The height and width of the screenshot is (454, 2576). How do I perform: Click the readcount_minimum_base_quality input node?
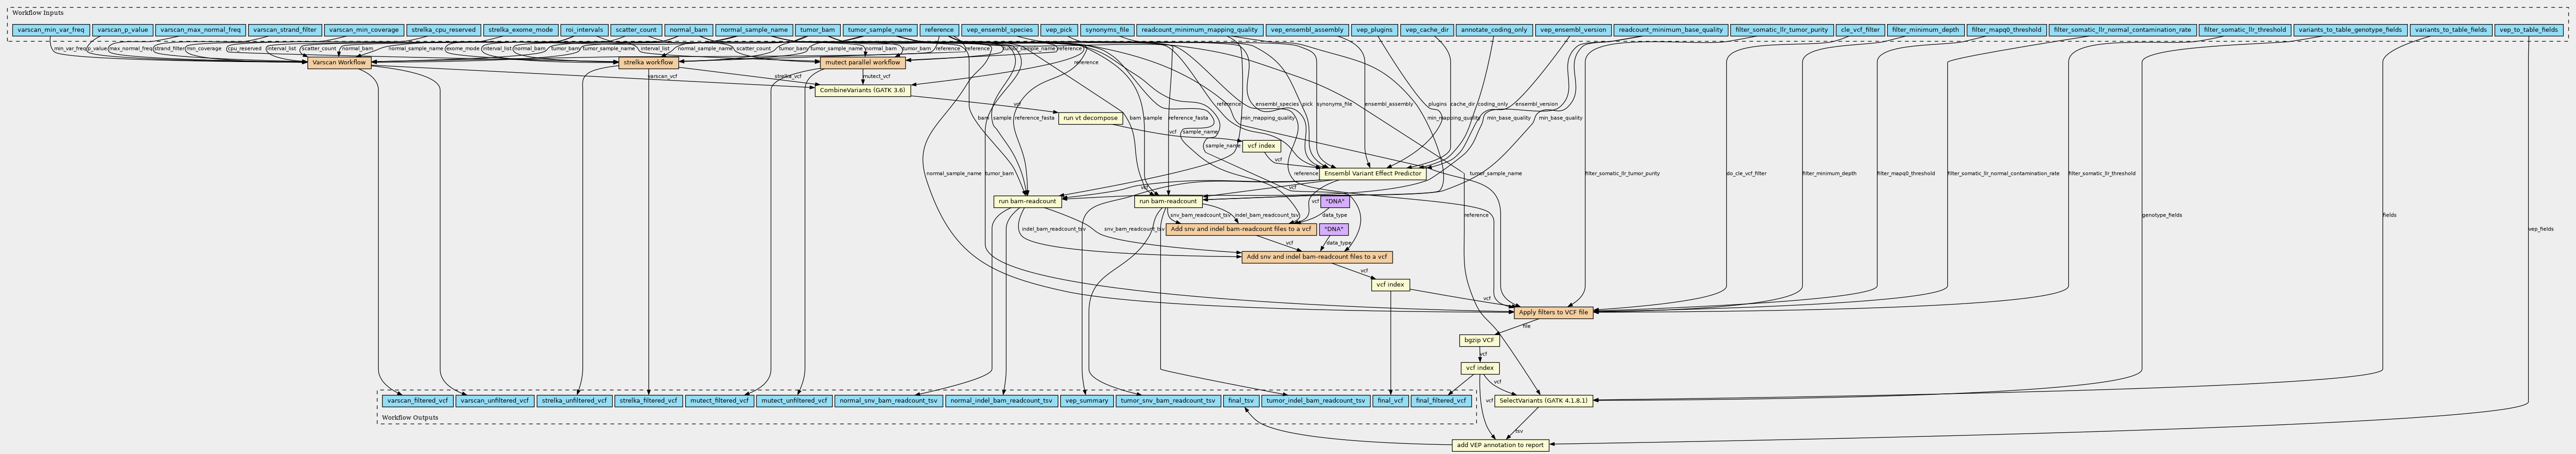tap(1670, 30)
